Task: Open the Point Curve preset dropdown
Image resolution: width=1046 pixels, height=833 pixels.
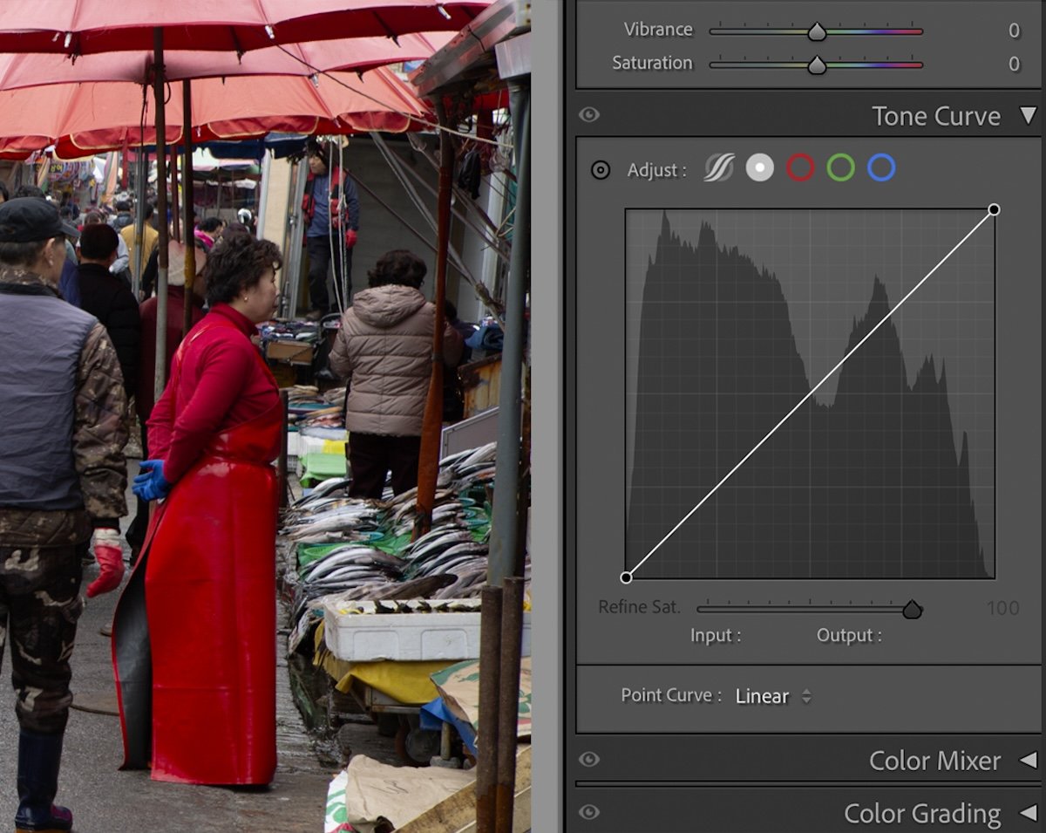Action: click(806, 696)
